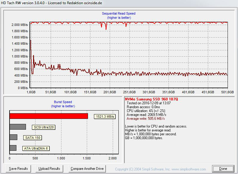Click the Average read: 2069.5 MB/s text
This screenshot has height=174, width=238.
(146, 115)
